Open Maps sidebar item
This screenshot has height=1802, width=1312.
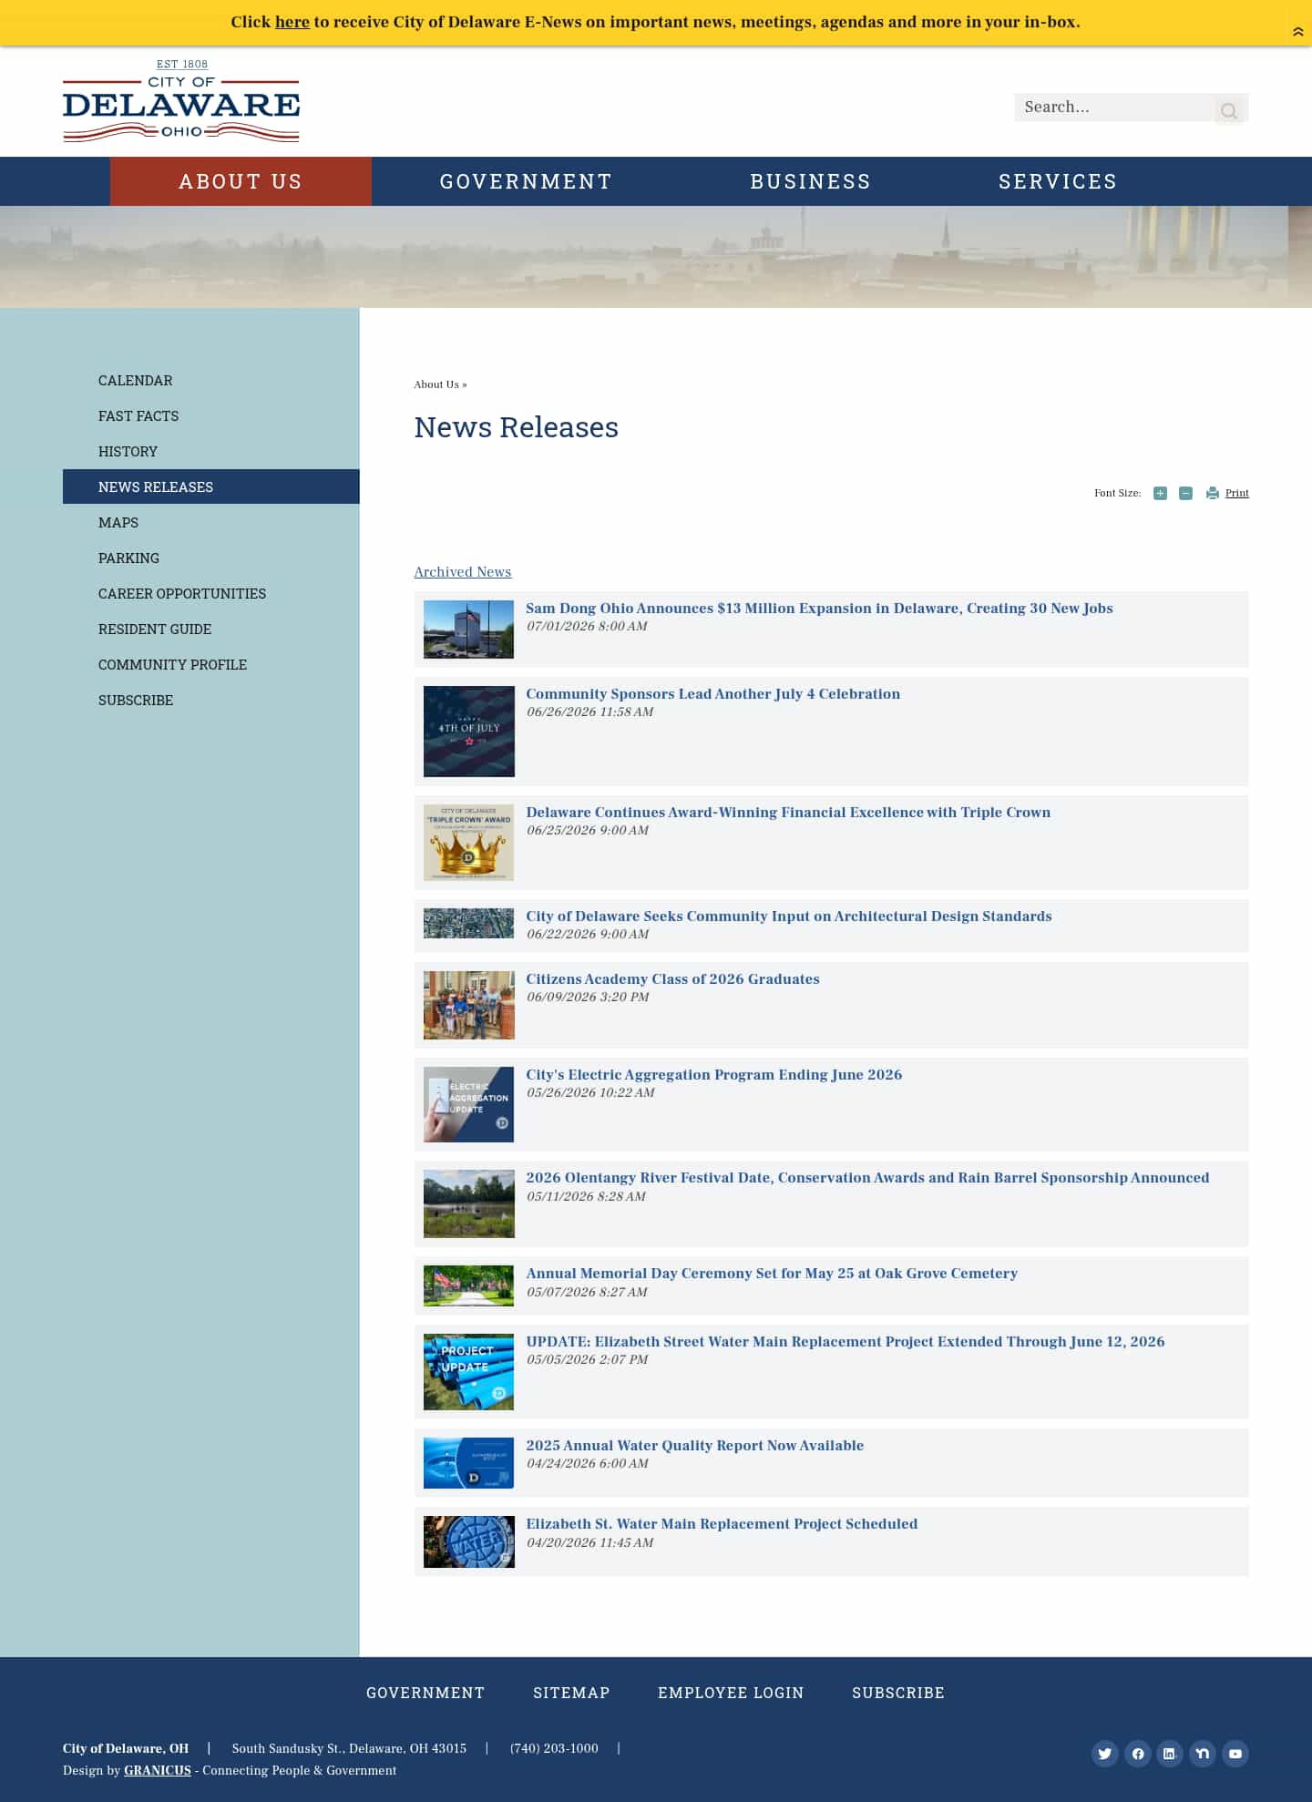tap(118, 523)
